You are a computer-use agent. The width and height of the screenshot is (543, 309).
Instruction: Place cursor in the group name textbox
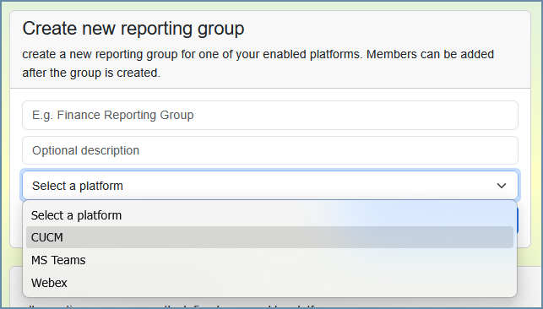point(270,115)
